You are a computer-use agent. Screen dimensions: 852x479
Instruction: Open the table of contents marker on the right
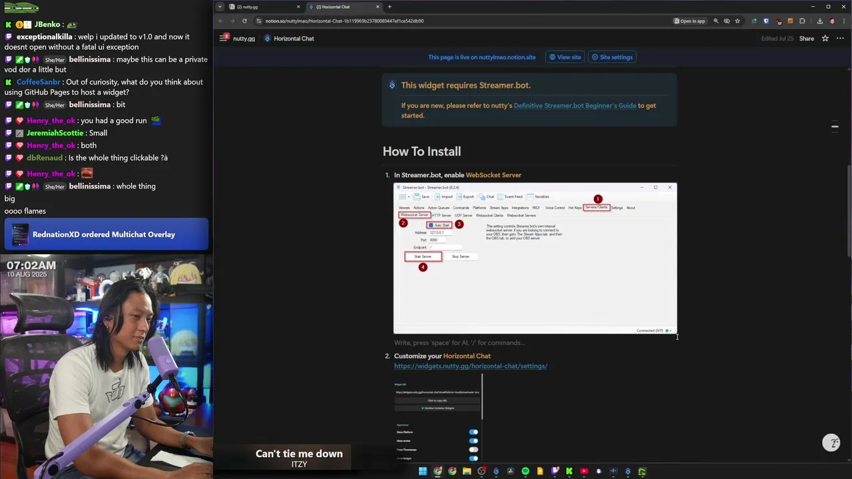tap(835, 126)
